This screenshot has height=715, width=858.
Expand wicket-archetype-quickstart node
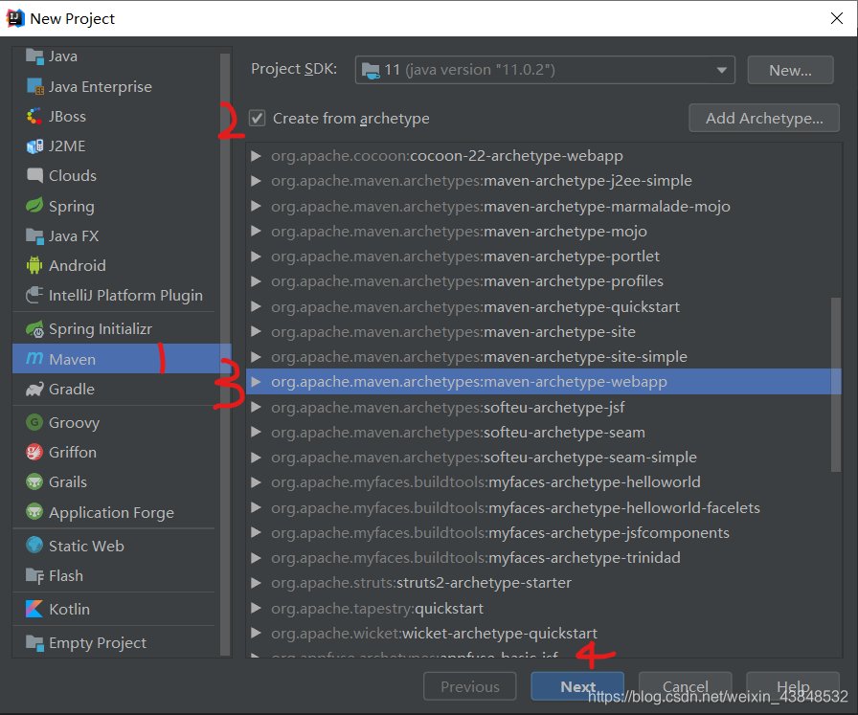click(256, 634)
